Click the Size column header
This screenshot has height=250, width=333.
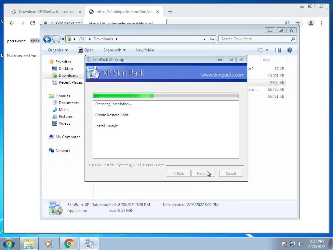266,60
